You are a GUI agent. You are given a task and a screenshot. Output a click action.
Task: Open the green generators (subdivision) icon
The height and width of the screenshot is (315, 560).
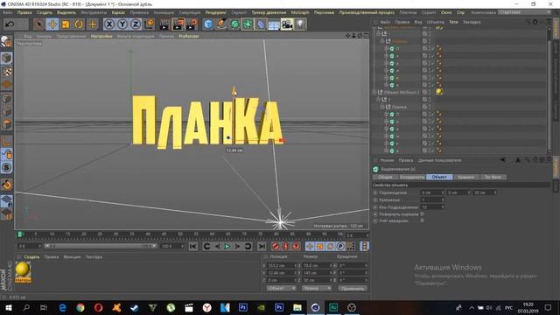point(234,24)
